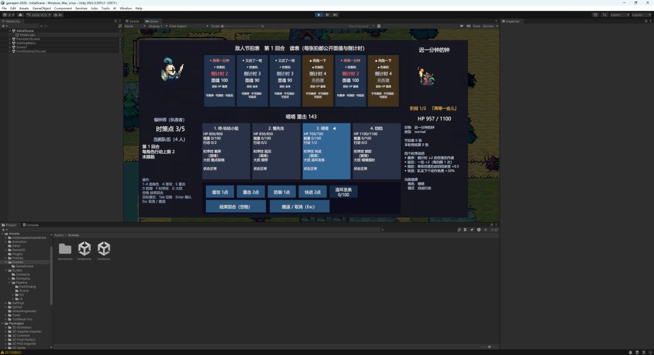Viewport: 654px width, 355px height.
Task: Click the 结束回合 (空格) button
Action: point(235,207)
